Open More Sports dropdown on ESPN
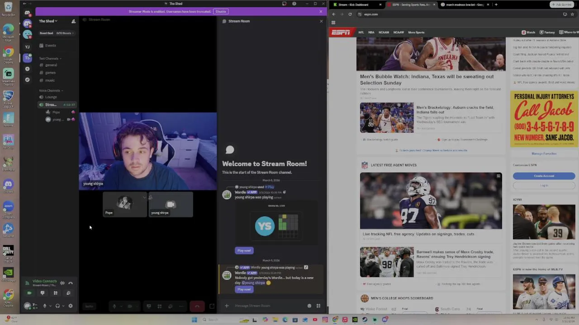This screenshot has height=325, width=579. click(x=416, y=32)
